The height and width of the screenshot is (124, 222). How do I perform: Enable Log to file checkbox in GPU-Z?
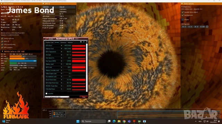(x=46, y=93)
